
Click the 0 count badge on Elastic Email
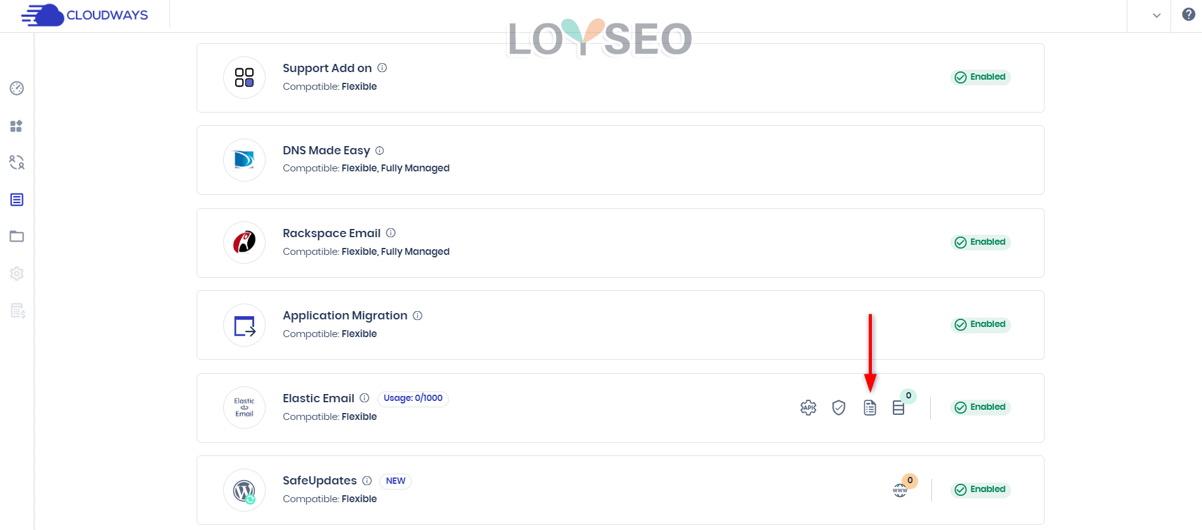(x=909, y=396)
